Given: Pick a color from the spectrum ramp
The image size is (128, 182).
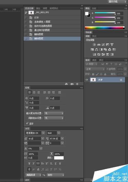Looking at the screenshot, I should [x=104, y=28].
